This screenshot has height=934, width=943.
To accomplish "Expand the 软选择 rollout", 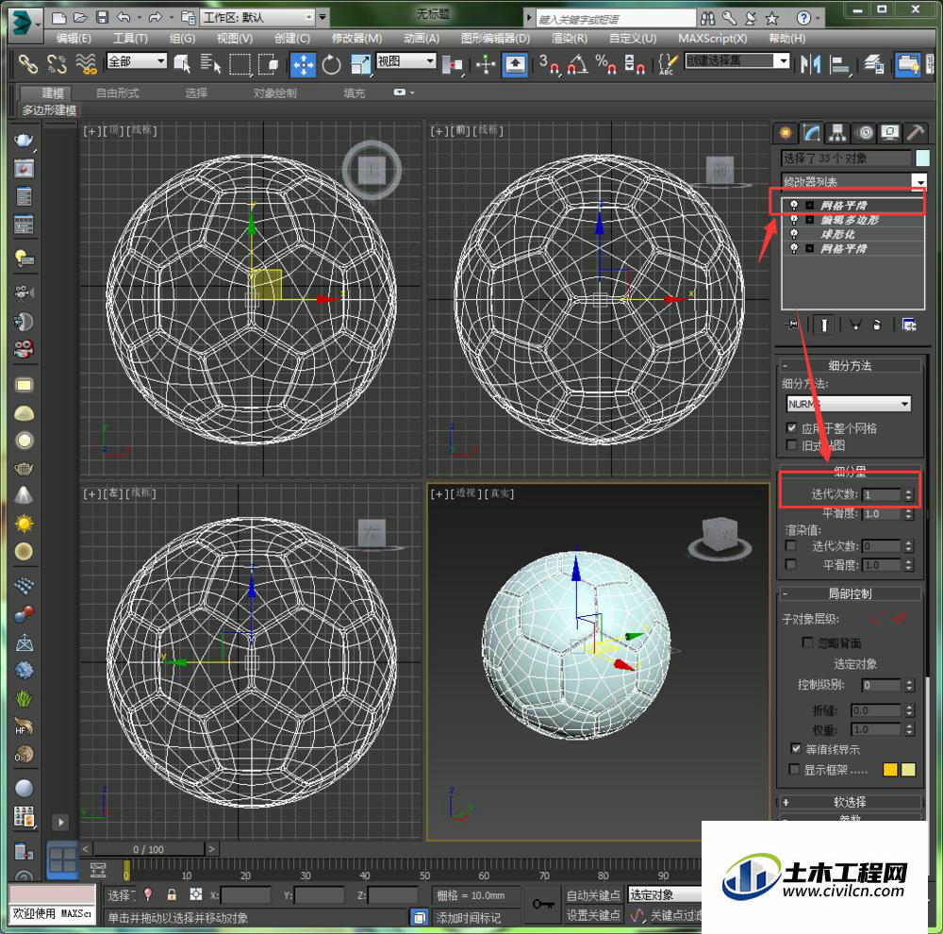I will (x=850, y=802).
